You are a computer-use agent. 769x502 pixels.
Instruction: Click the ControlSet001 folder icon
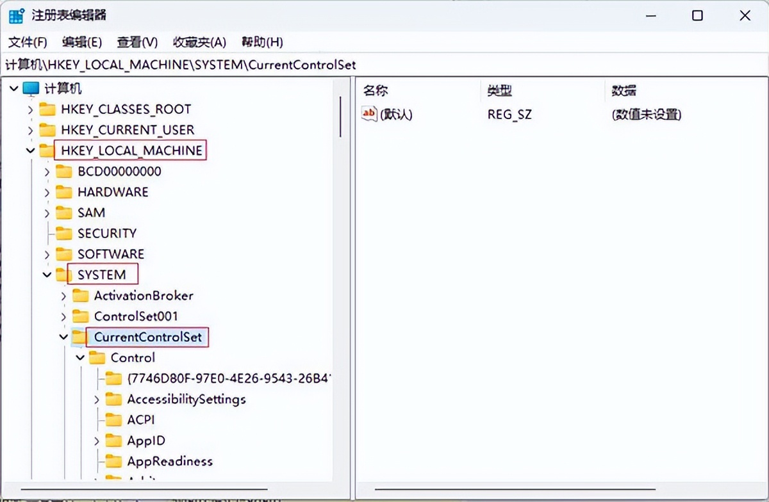[80, 316]
